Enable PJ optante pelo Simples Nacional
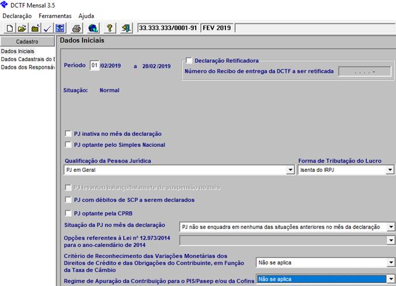The width and height of the screenshot is (396, 286). (x=69, y=145)
